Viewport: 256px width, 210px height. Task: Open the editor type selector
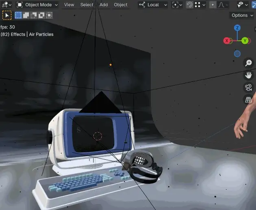[x=7, y=5]
